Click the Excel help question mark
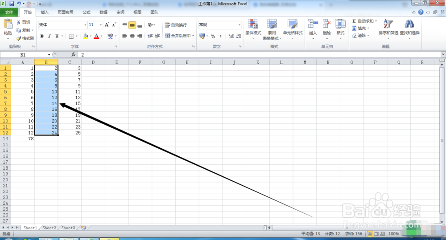Viewport: 446px width, 240px height. pyautogui.click(x=421, y=12)
